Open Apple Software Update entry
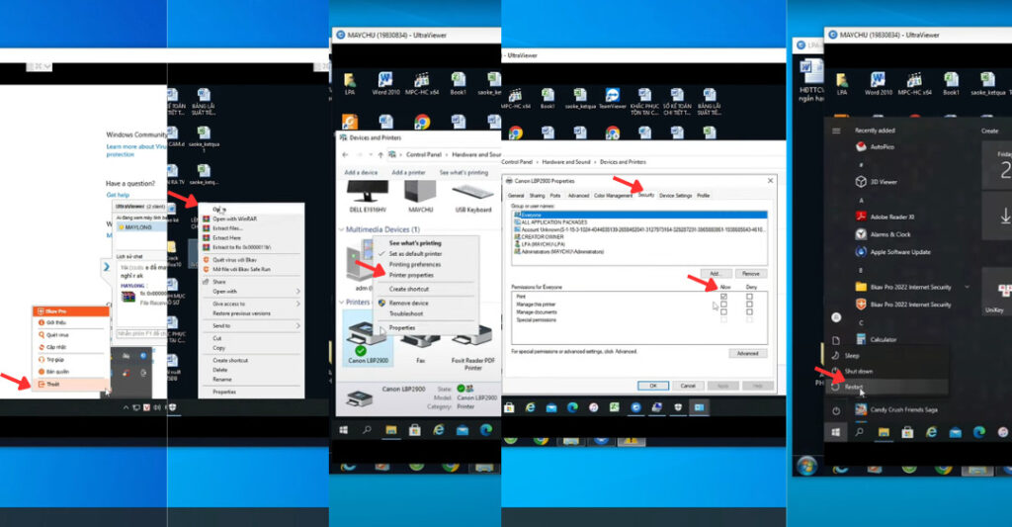1012x527 pixels. pyautogui.click(x=892, y=252)
